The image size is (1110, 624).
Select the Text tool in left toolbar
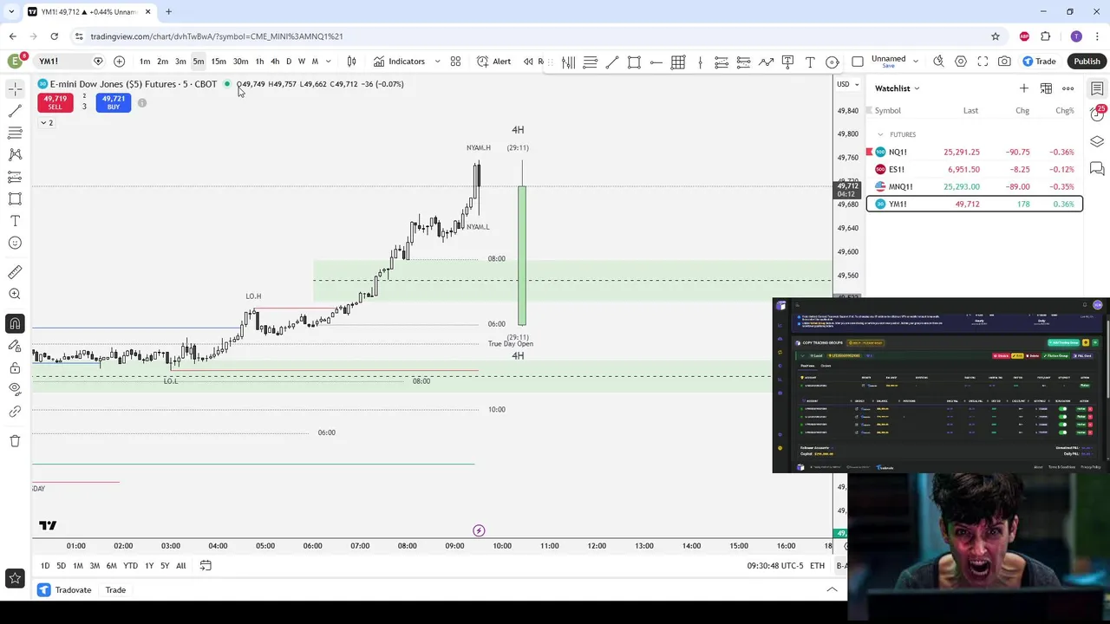pos(15,221)
